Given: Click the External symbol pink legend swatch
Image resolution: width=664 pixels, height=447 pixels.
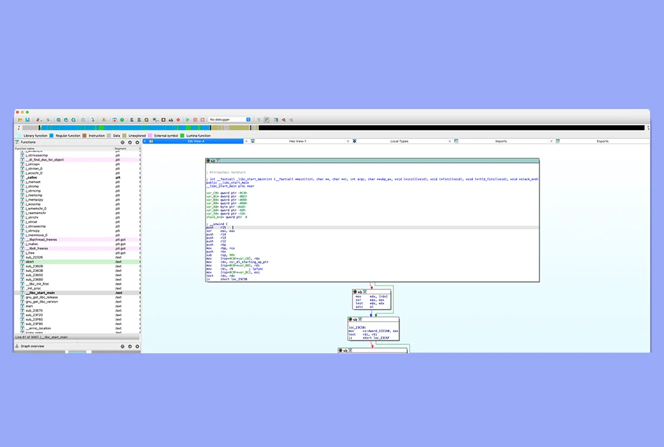Looking at the screenshot, I should pyautogui.click(x=150, y=135).
